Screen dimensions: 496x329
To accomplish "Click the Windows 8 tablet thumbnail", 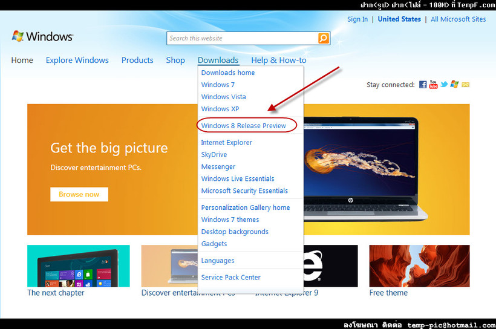I will (x=79, y=265).
